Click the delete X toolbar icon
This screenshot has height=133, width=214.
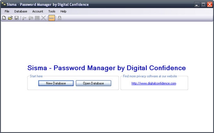(43, 18)
